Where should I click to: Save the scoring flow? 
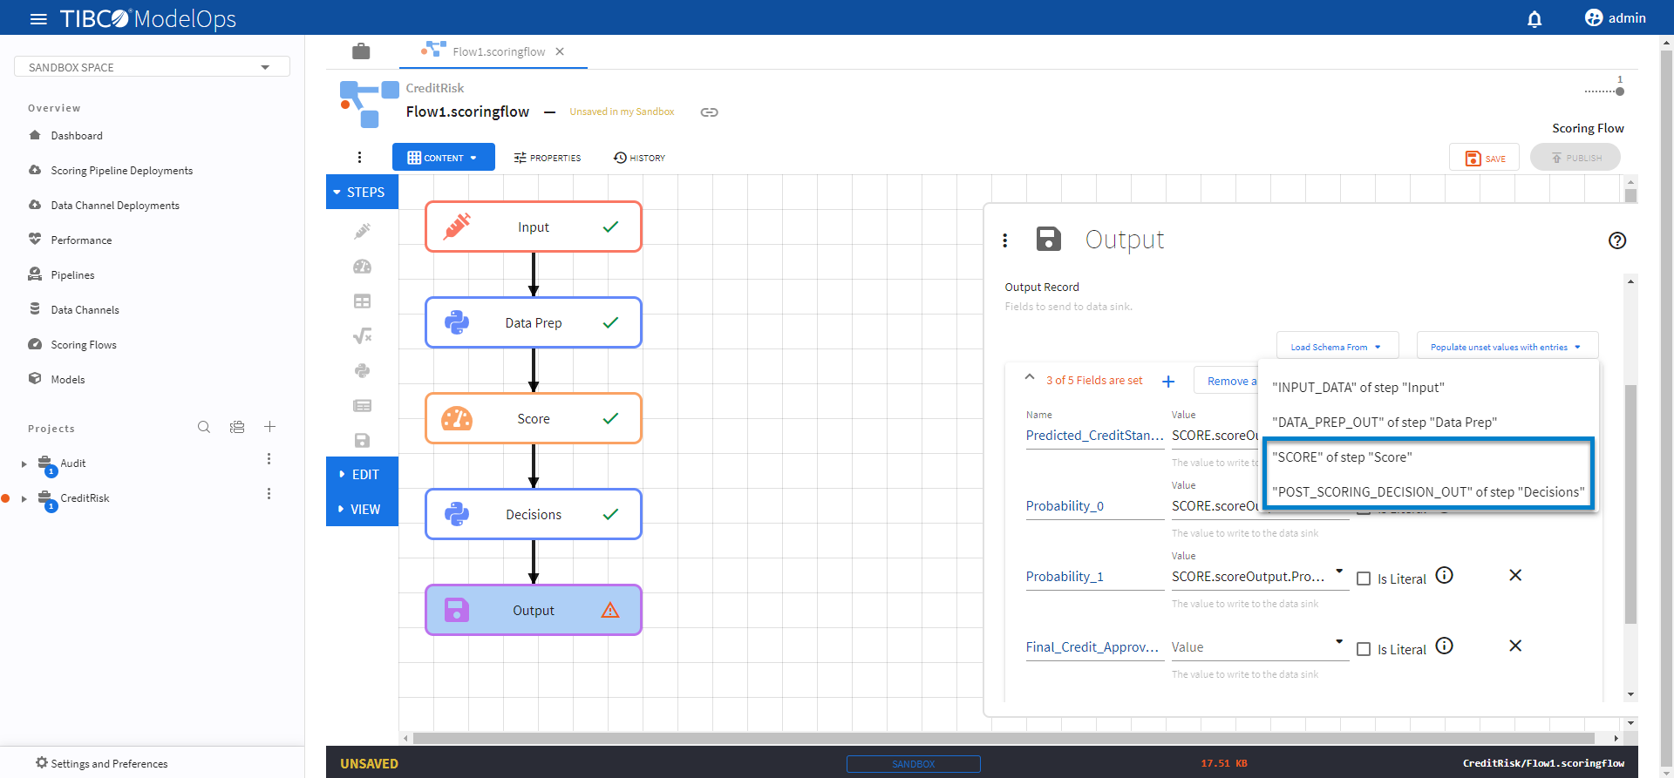click(1485, 158)
